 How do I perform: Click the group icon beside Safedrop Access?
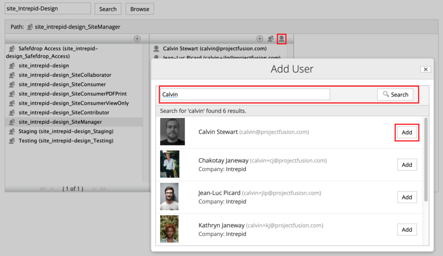tap(12, 49)
